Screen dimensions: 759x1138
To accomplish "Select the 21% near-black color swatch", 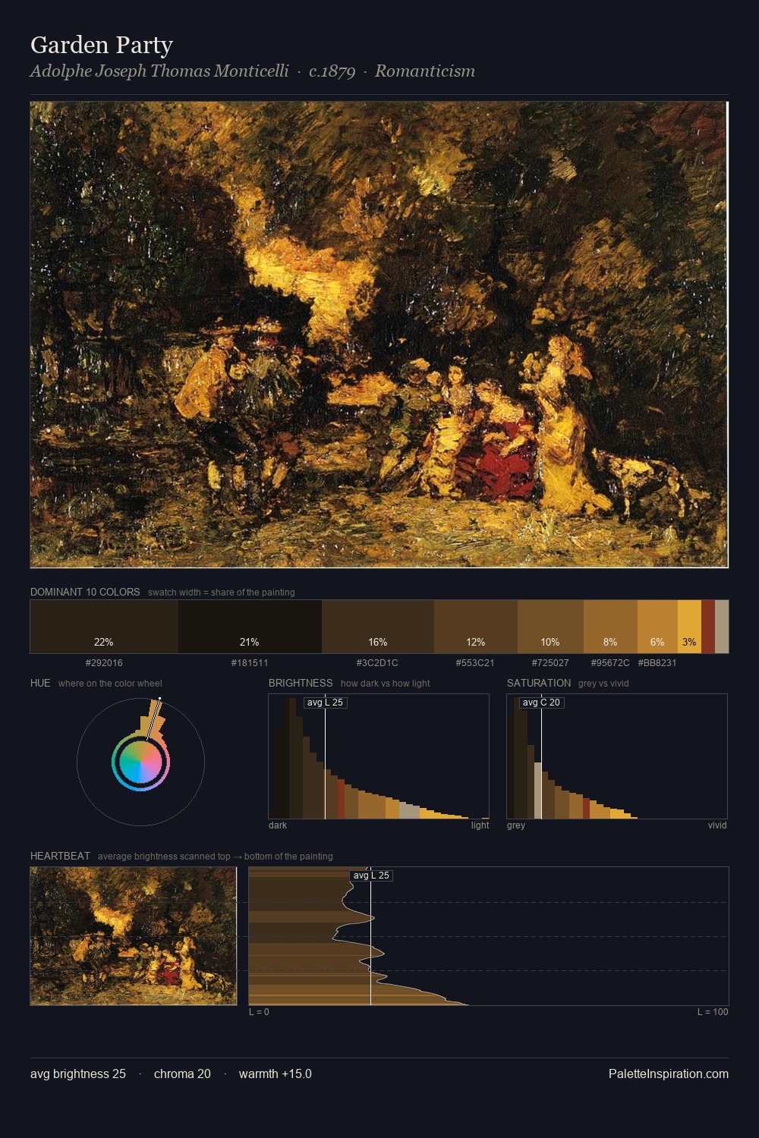I will 250,627.
